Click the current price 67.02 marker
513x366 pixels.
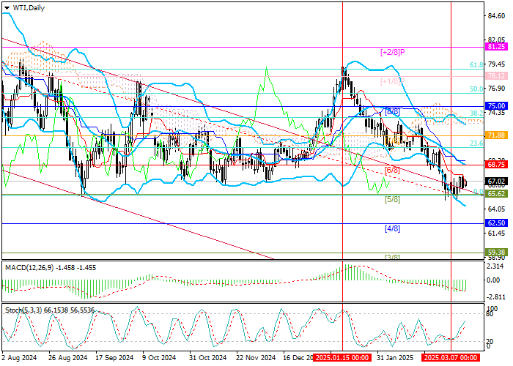click(498, 182)
